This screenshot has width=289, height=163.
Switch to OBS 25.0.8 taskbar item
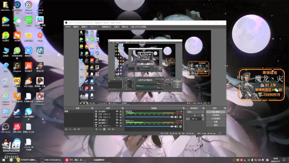[x=52, y=160]
